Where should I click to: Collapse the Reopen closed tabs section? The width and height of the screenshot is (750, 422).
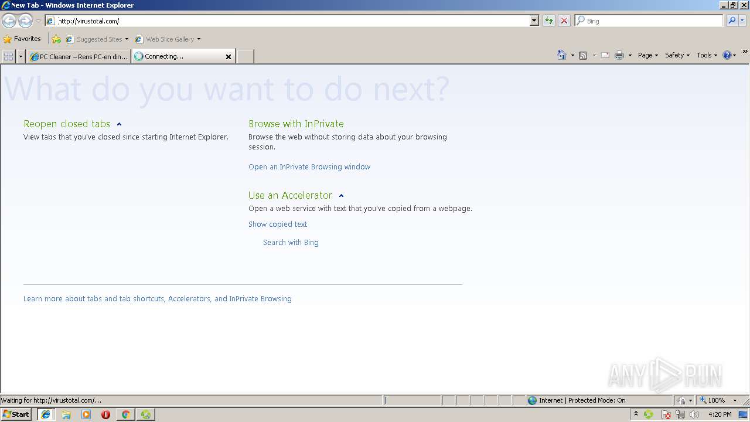click(119, 124)
